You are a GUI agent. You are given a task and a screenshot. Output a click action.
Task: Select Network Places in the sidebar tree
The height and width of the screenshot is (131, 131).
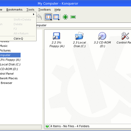click(x=9, y=78)
